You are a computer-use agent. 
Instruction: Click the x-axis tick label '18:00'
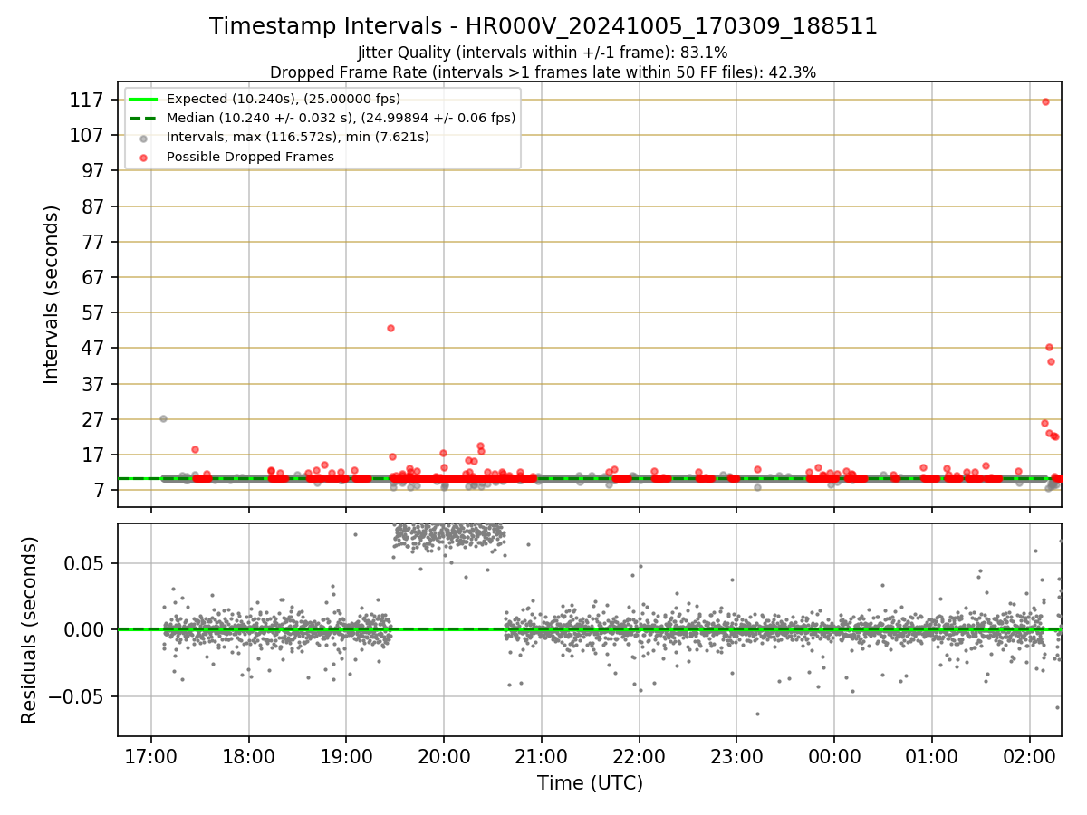pyautogui.click(x=248, y=755)
